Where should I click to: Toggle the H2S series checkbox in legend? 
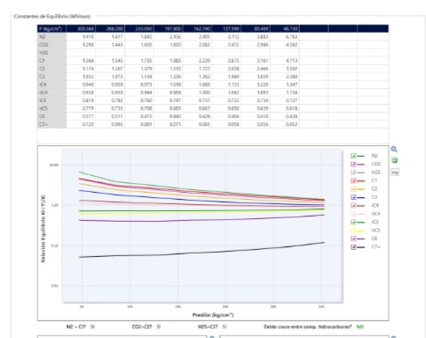click(354, 173)
